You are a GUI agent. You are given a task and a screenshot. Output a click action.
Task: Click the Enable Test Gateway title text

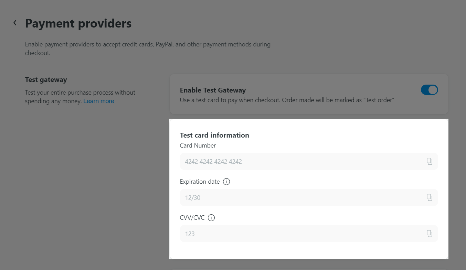pyautogui.click(x=213, y=90)
